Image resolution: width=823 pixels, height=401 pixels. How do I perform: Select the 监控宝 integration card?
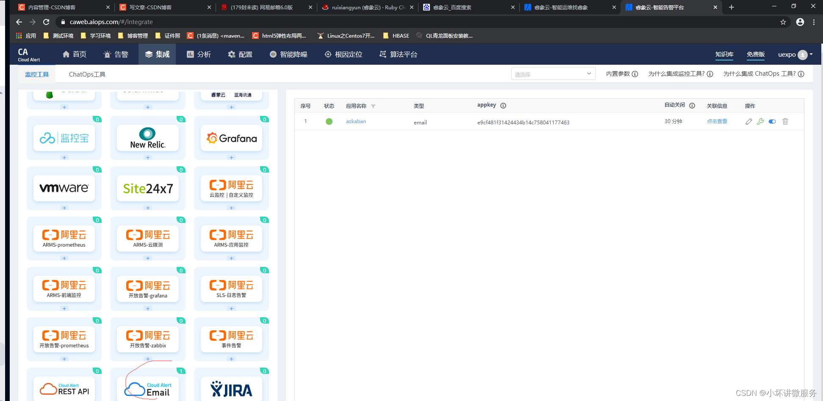coord(64,138)
